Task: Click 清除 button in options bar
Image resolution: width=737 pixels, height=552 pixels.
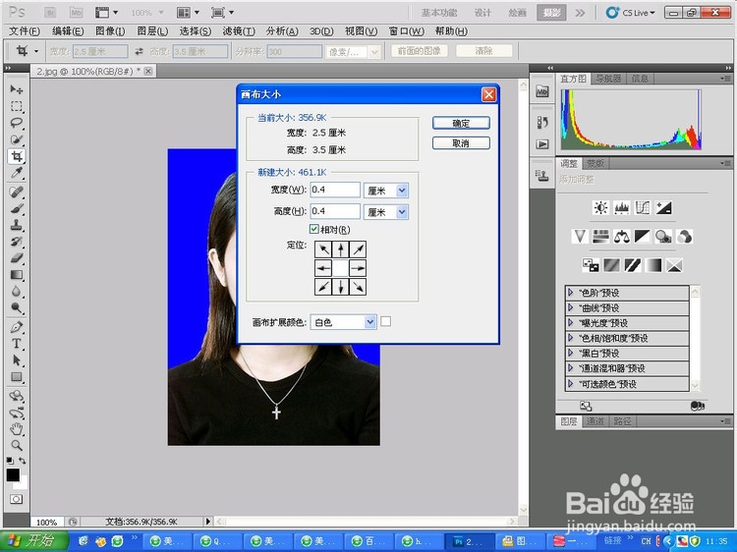Action: pyautogui.click(x=483, y=51)
